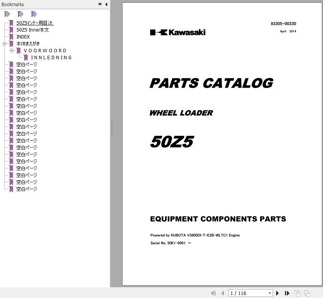Click the bookmark with blue arrow icon
Image resolution: width=323 pixels, height=298 pixels.
click(x=34, y=14)
